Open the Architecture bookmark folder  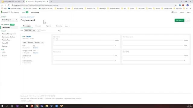click(x=59, y=8)
